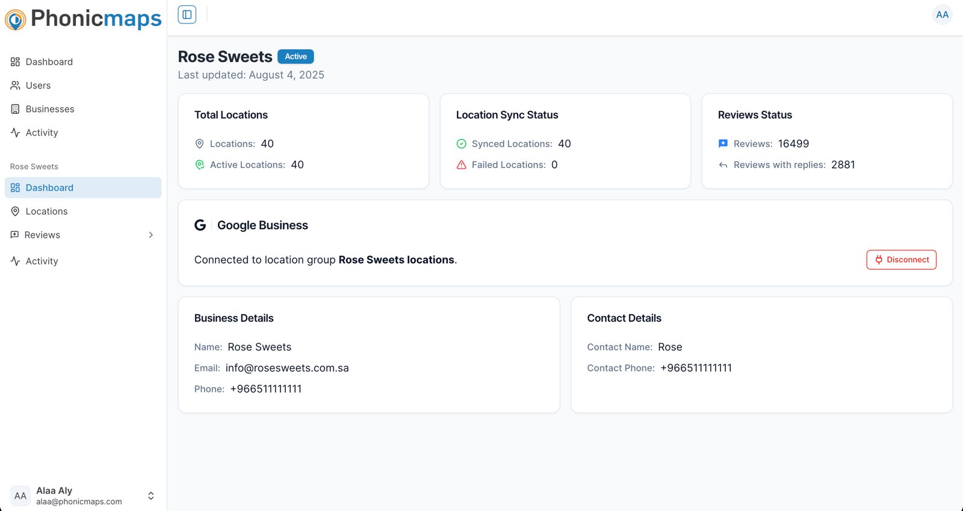Screen dimensions: 963x511
Task: Open the AA user avatar in header
Action: pyautogui.click(x=942, y=15)
